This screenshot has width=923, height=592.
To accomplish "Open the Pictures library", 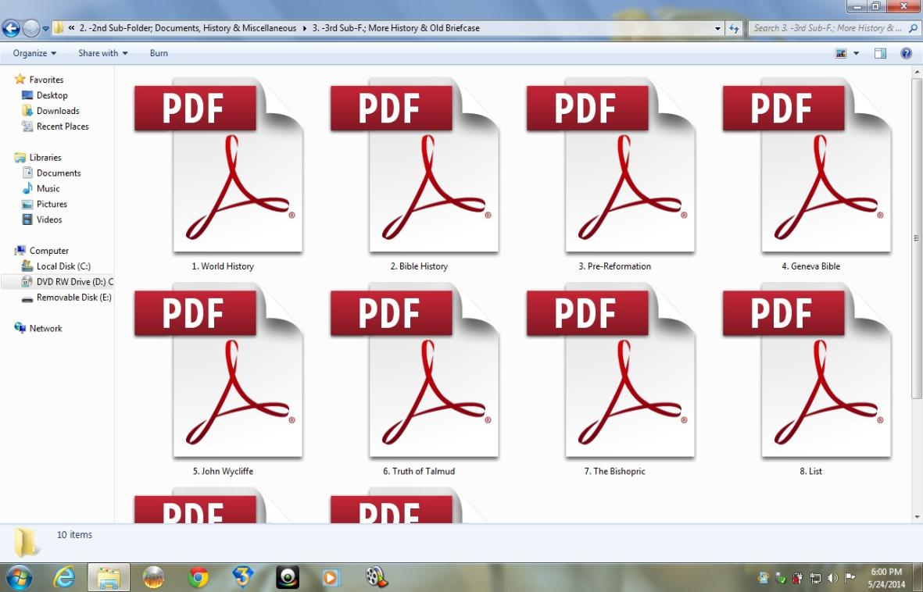I will tap(44, 204).
